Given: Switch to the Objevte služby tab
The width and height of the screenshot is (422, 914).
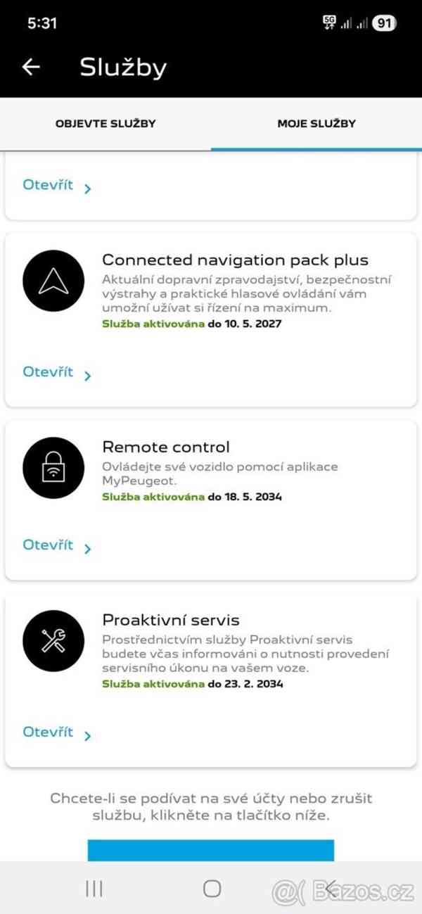Looking at the screenshot, I should [x=105, y=124].
